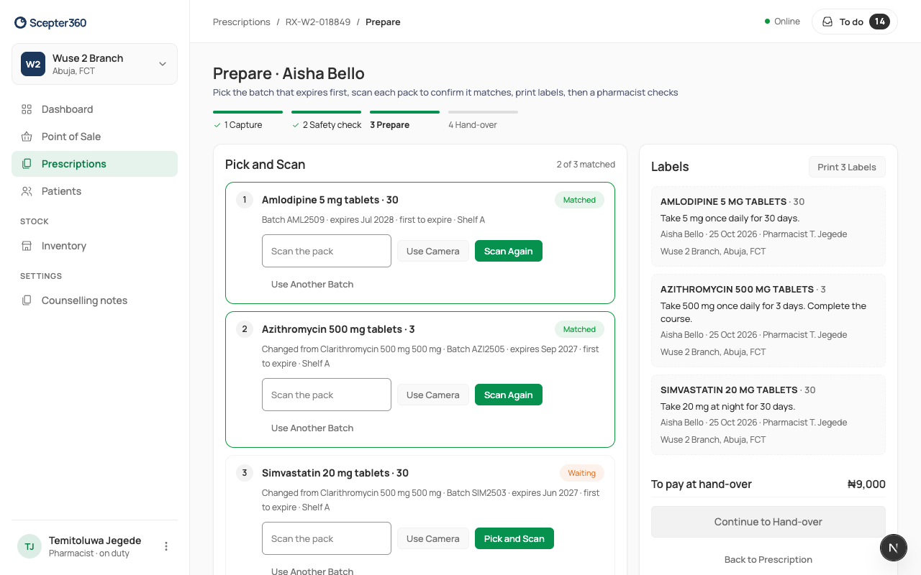Image resolution: width=921 pixels, height=575 pixels.
Task: Click the round N badge icon
Action: pyautogui.click(x=894, y=548)
